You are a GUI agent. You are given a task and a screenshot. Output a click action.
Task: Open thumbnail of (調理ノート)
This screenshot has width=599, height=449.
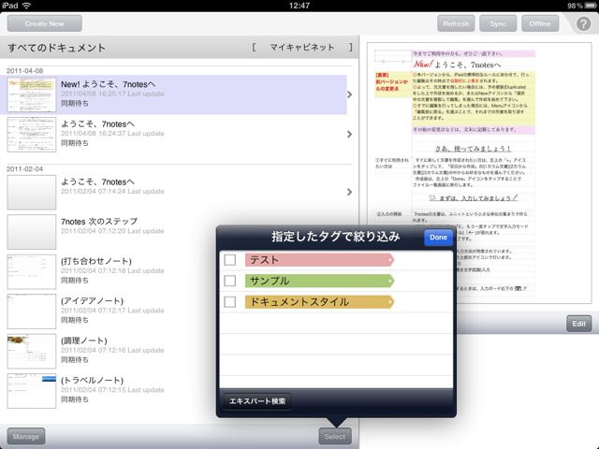32,351
